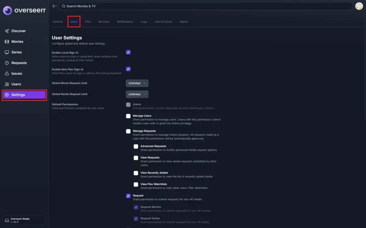Open Global Movie Request Limit dropdown
This screenshot has width=366, height=228.
click(x=137, y=83)
